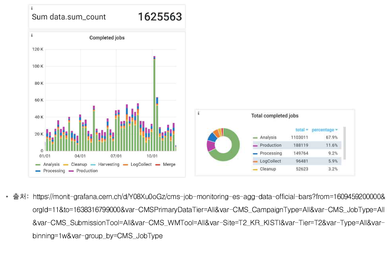
Task: Toggle LogCollect series in bar chart legend
Action: coord(141,164)
